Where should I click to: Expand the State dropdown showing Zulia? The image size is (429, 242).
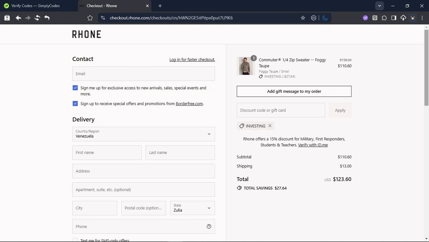click(192, 208)
